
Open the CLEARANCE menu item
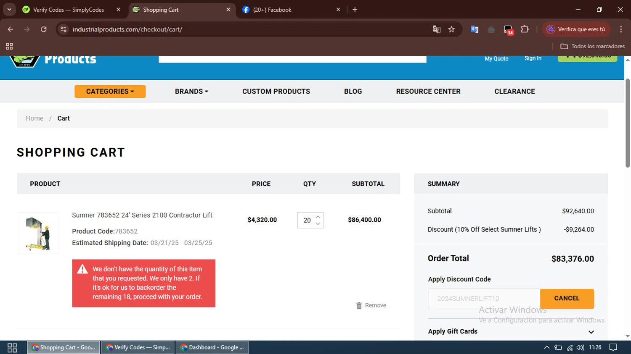(x=514, y=92)
